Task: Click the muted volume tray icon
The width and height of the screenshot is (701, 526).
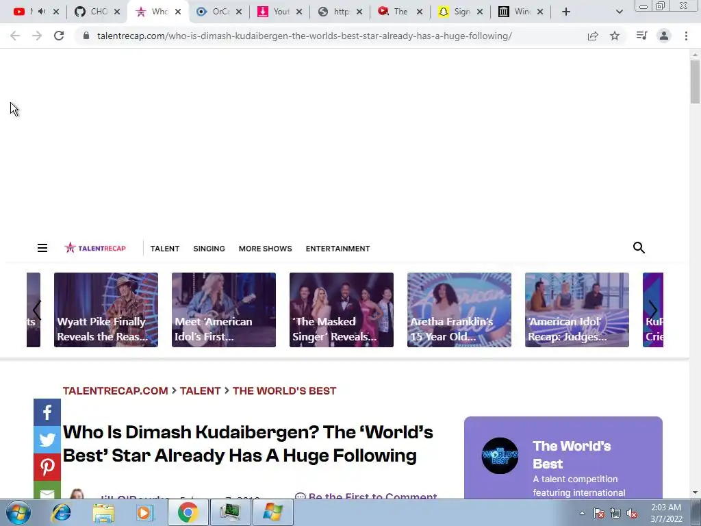Action: (632, 513)
